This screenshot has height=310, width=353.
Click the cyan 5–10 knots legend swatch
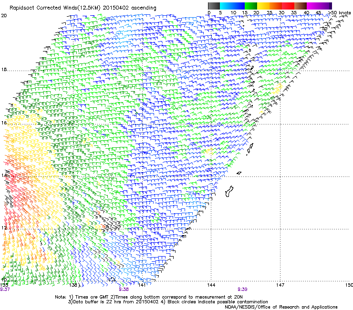pyautogui.click(x=226, y=6)
